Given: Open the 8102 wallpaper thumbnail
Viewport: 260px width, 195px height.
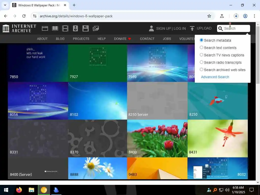Looking at the screenshot, I should [97, 101].
